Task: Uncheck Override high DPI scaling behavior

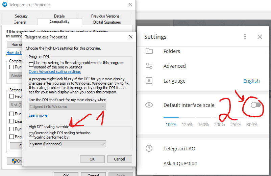Action: tap(31, 135)
